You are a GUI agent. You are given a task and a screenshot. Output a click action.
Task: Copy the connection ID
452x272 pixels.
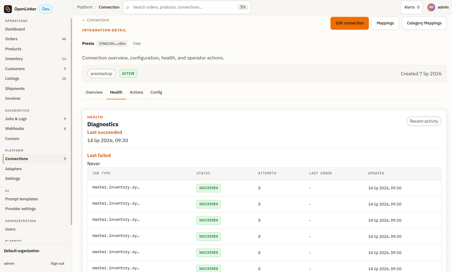[x=137, y=44]
